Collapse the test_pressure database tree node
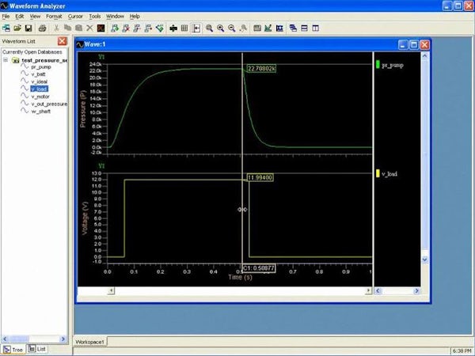This screenshot has height=356, width=475. [x=6, y=60]
